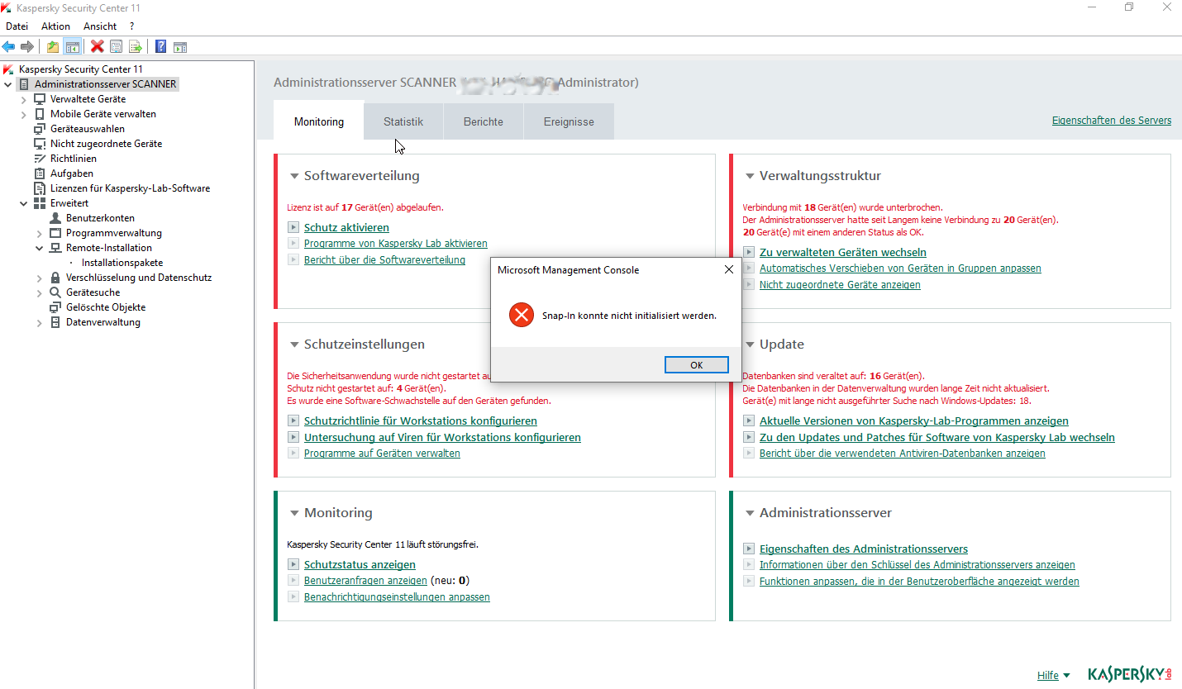Open the Aktion menu
Screen dimensions: 1182x689
pos(55,26)
